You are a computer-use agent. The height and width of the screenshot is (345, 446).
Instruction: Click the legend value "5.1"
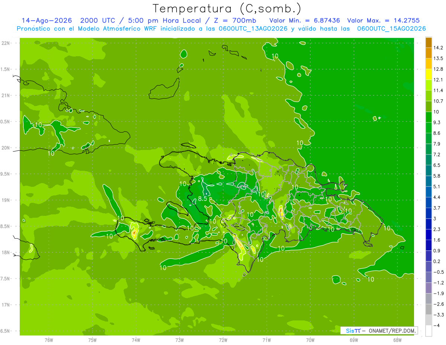tap(437, 186)
